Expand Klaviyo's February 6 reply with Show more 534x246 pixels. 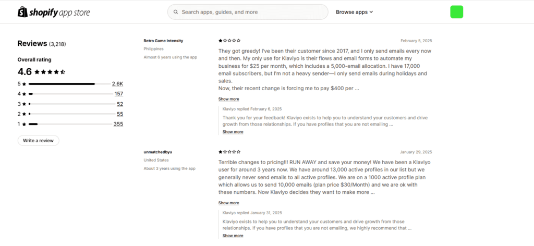233,132
